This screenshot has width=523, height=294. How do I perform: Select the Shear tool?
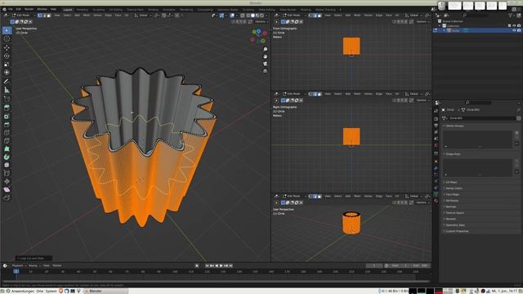coord(7,189)
